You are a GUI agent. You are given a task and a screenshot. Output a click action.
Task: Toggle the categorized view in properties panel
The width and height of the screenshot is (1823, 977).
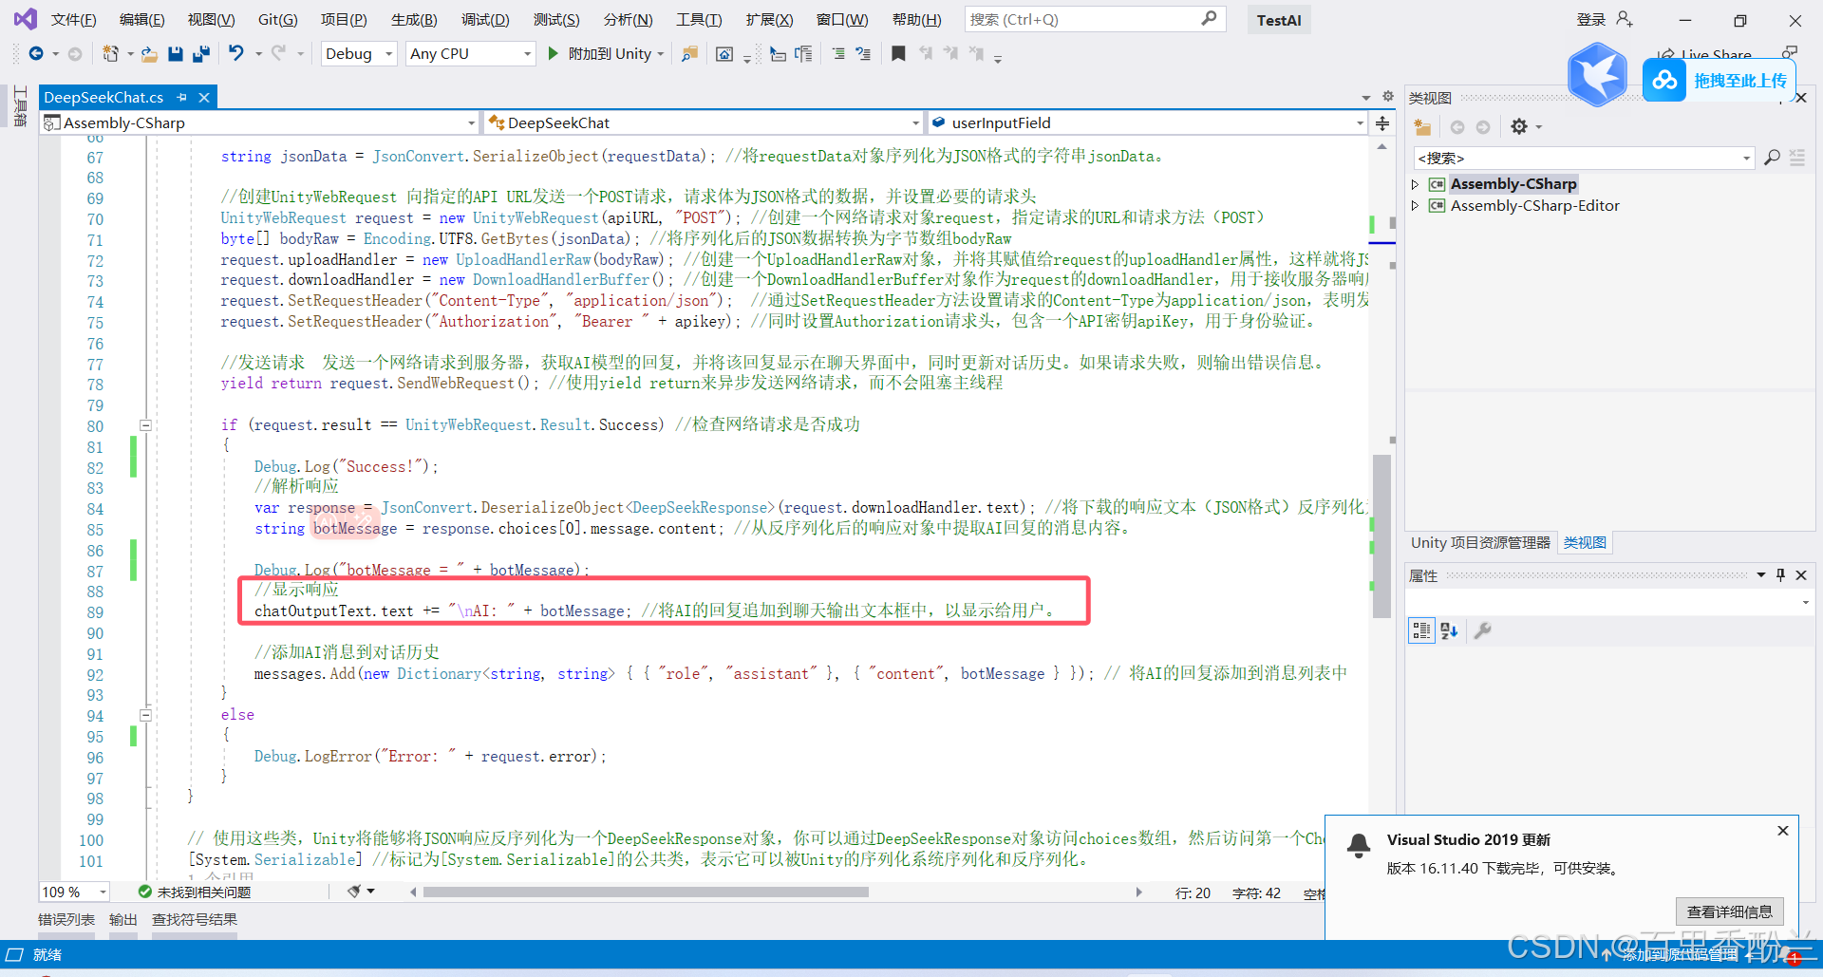(x=1421, y=630)
